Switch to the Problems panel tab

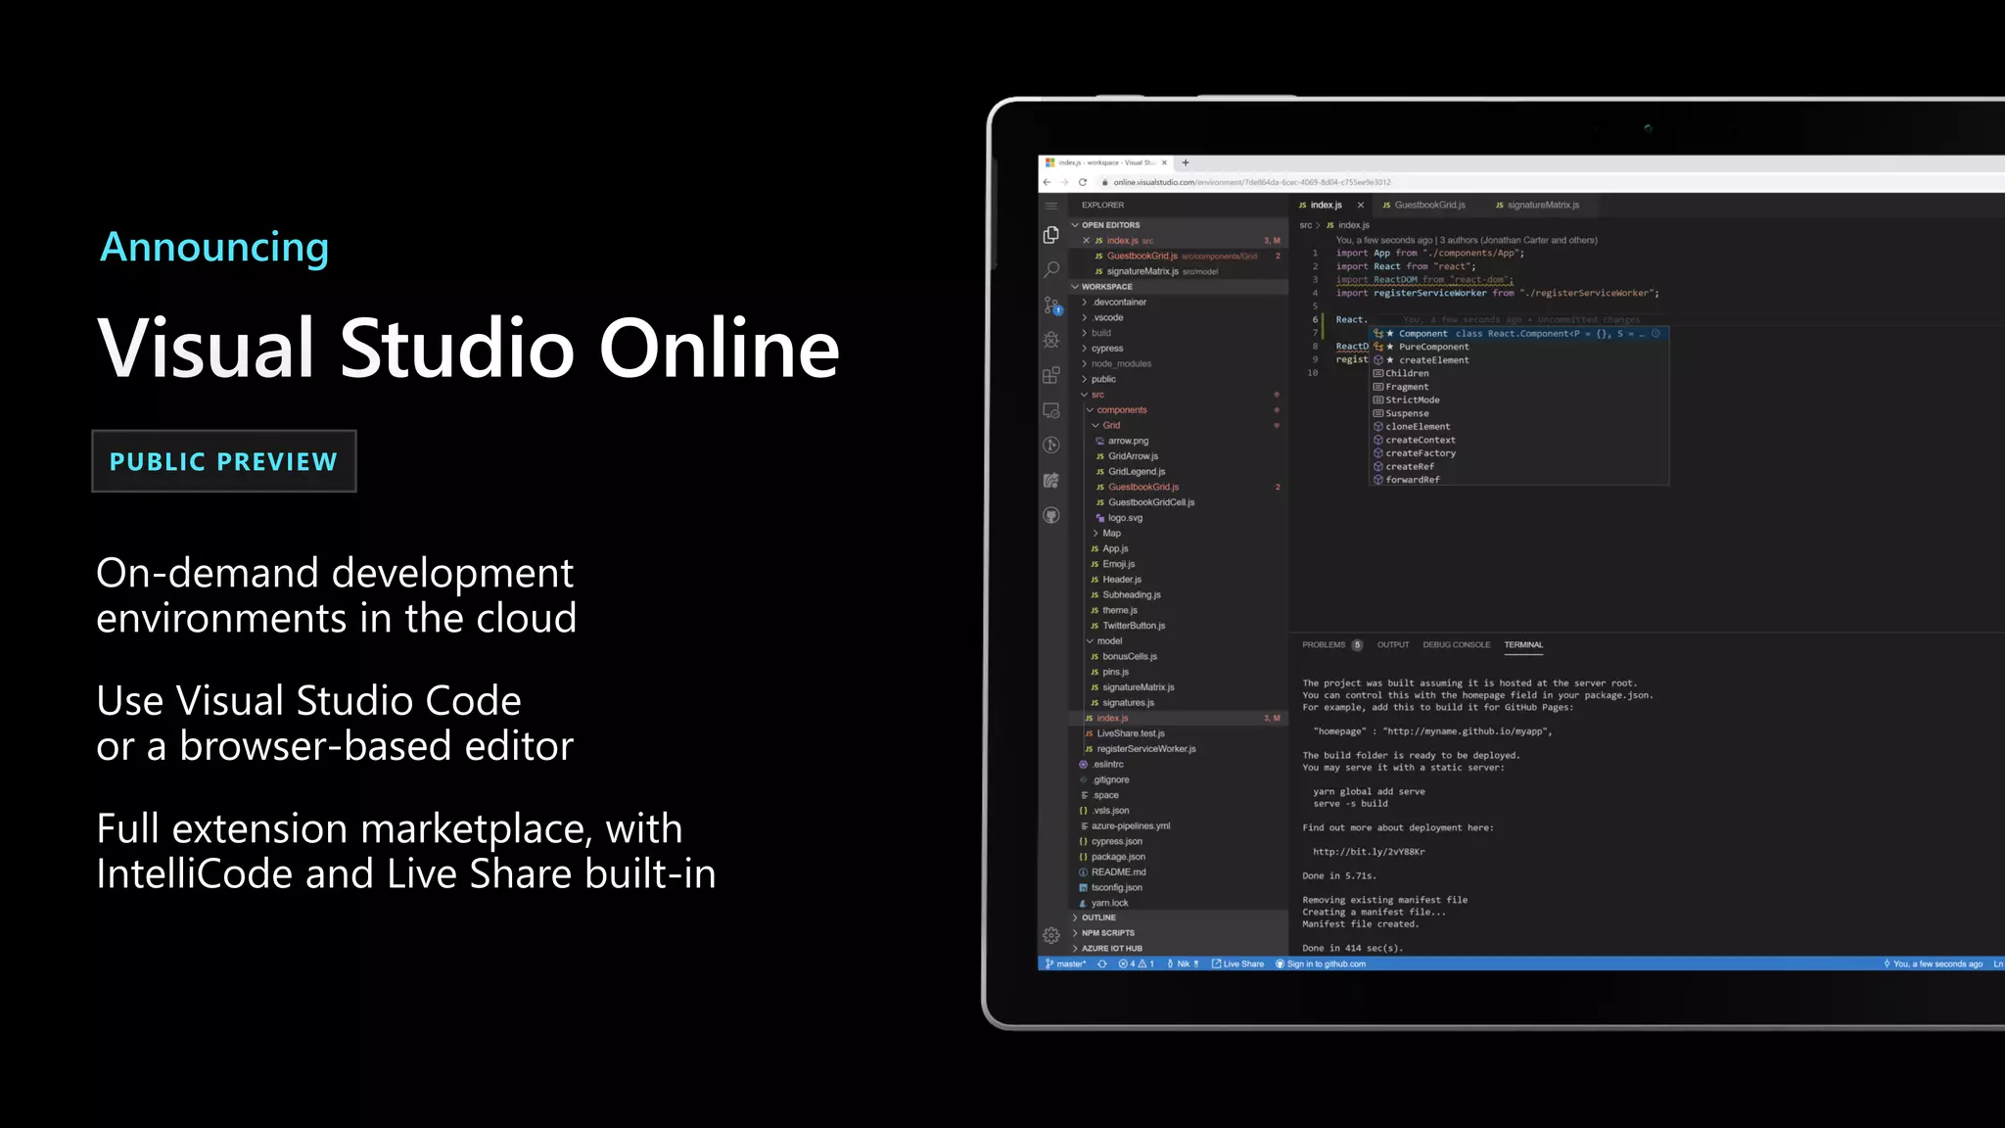[1324, 645]
